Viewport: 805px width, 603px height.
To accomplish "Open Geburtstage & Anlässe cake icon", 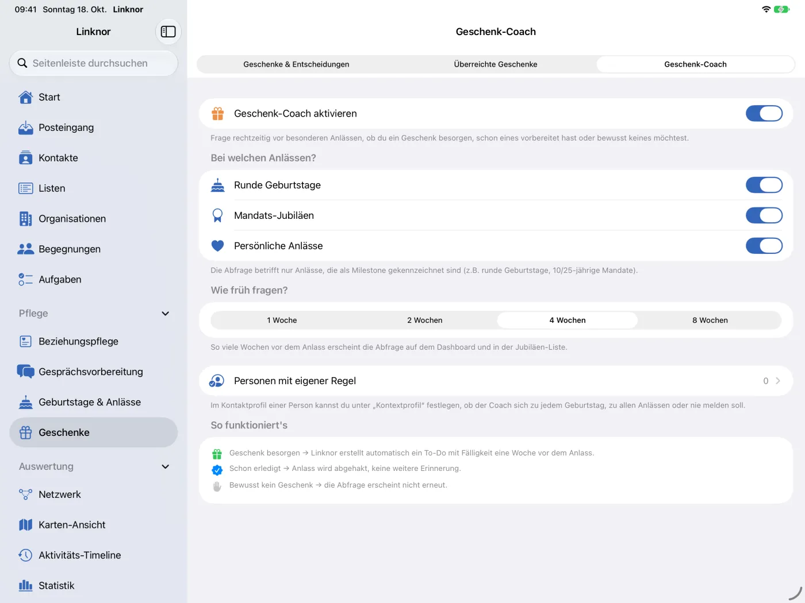I will (26, 402).
